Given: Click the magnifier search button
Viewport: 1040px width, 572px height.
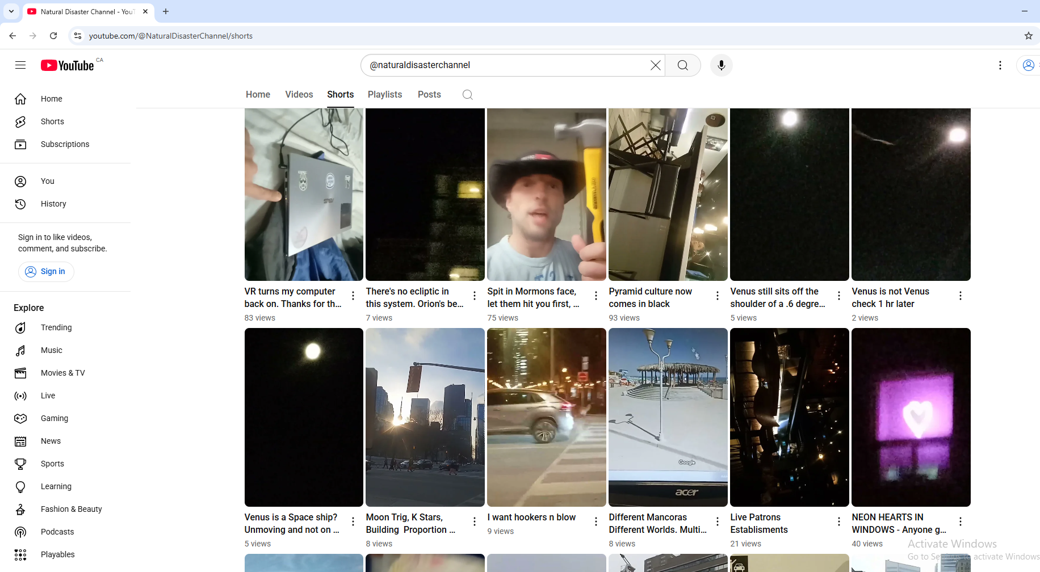Looking at the screenshot, I should [x=682, y=65].
